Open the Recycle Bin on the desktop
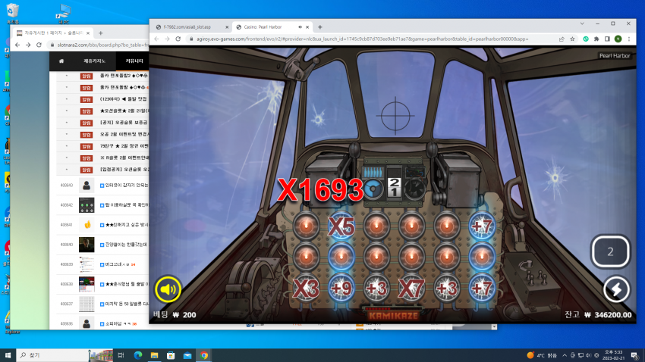Screen dimensions: 645x362 click(13, 13)
